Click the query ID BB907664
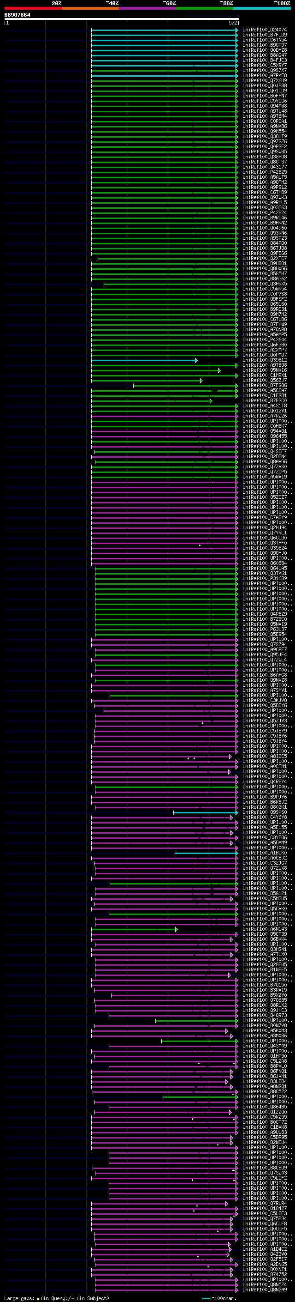The width and height of the screenshot is (295, 1302). tap(18, 15)
